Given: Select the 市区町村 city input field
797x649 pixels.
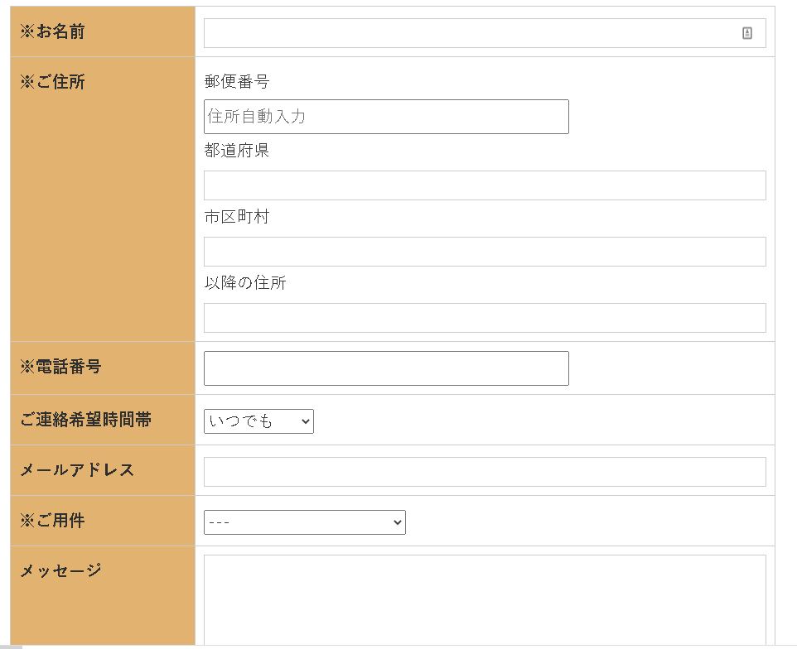Looking at the screenshot, I should pos(485,252).
